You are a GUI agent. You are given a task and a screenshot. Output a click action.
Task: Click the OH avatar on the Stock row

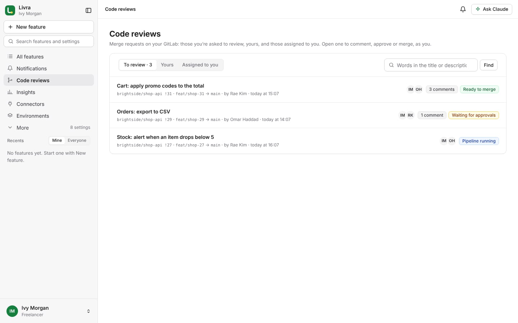(452, 141)
